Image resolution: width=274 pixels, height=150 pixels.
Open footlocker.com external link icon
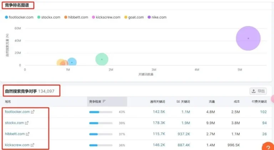coord(33,112)
